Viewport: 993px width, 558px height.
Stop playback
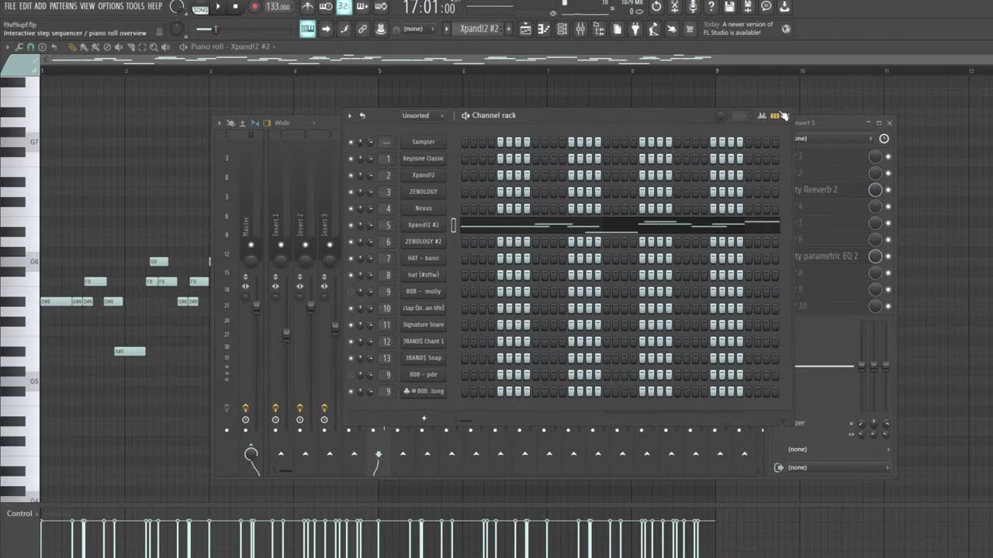236,7
